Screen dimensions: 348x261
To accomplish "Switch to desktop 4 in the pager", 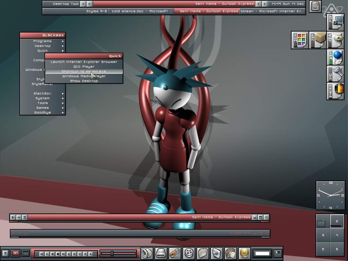I will [x=337, y=235].
